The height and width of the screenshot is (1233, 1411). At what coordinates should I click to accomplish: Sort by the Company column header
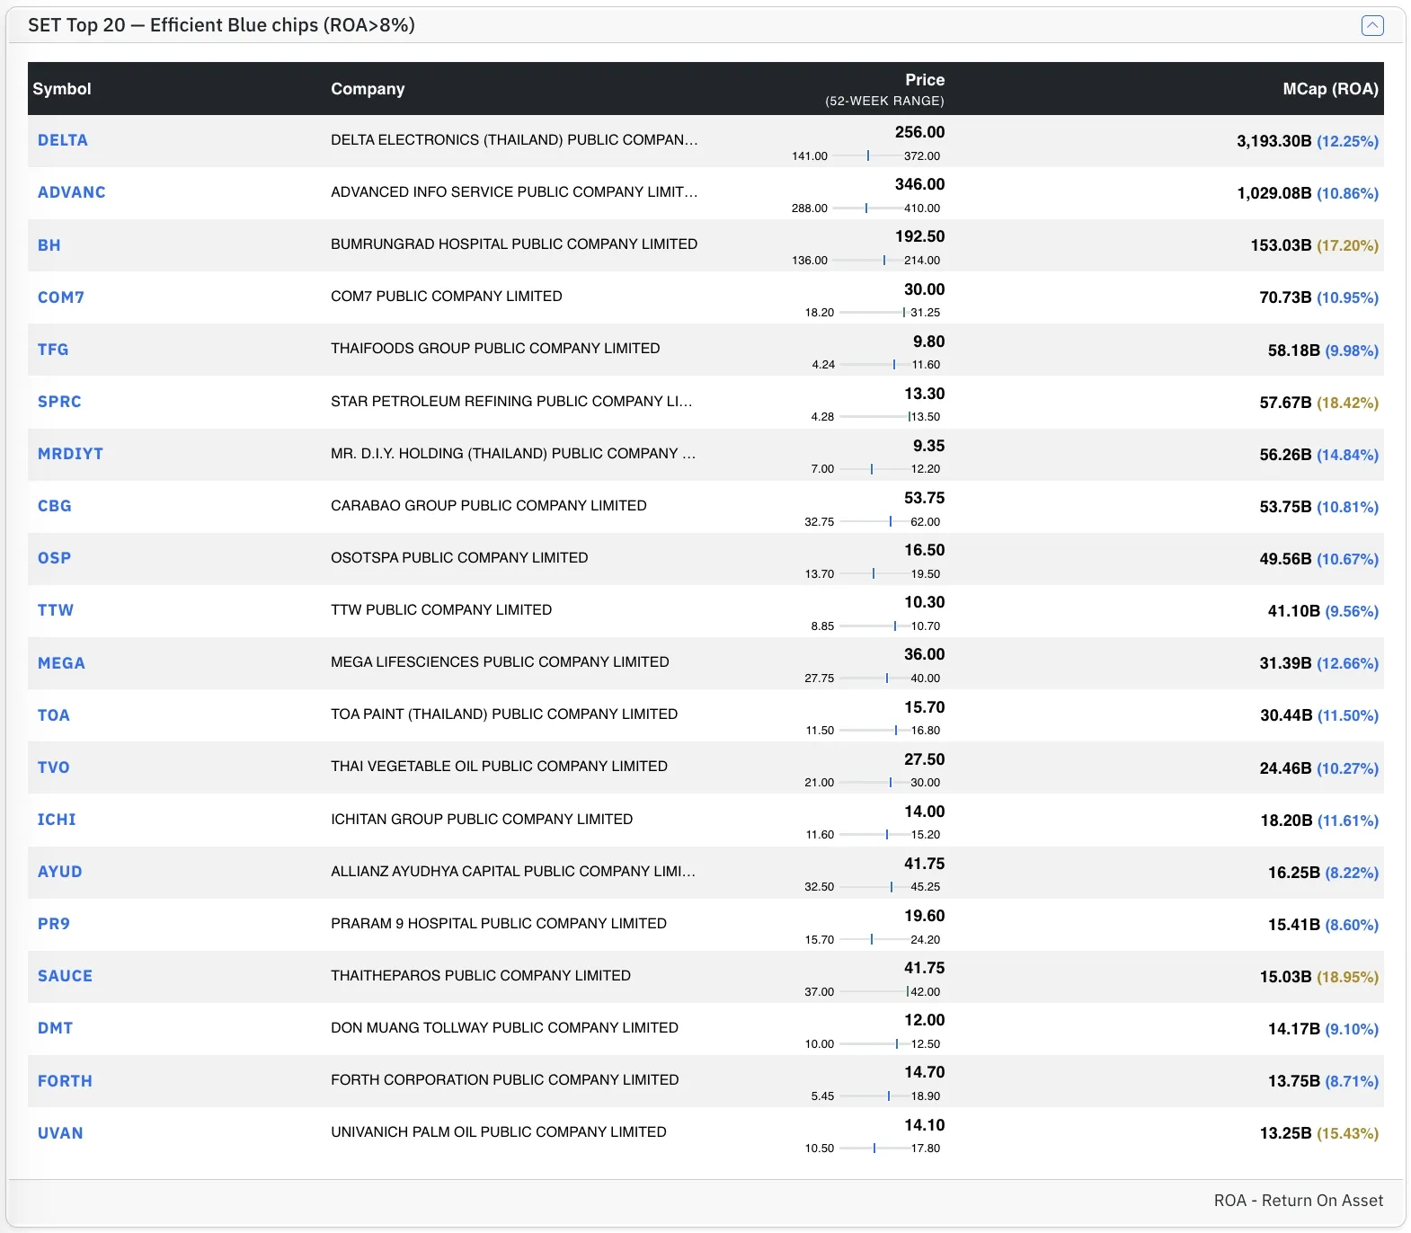[368, 89]
